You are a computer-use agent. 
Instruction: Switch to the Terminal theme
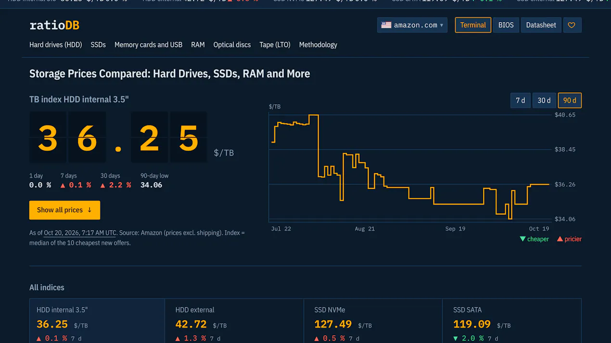[473, 25]
